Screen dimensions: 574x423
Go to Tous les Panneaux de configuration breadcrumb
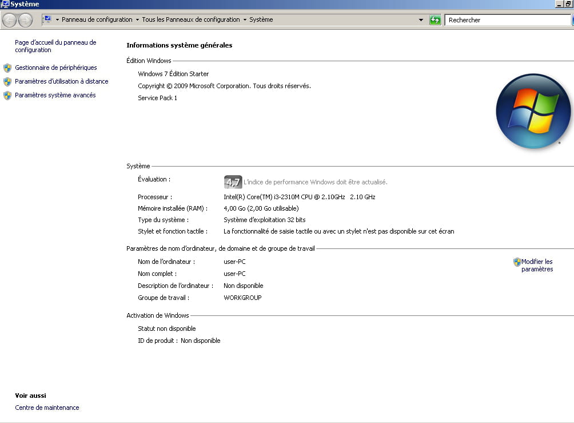[191, 19]
